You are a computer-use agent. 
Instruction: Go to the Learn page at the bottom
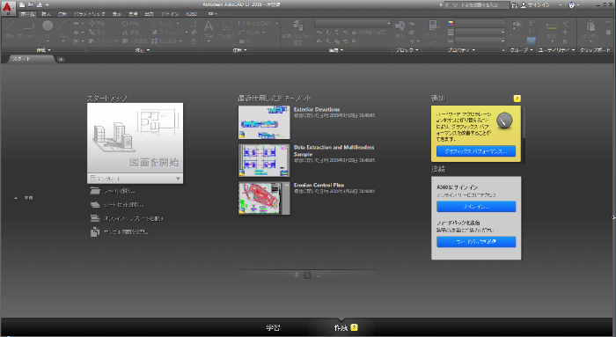pos(273,327)
